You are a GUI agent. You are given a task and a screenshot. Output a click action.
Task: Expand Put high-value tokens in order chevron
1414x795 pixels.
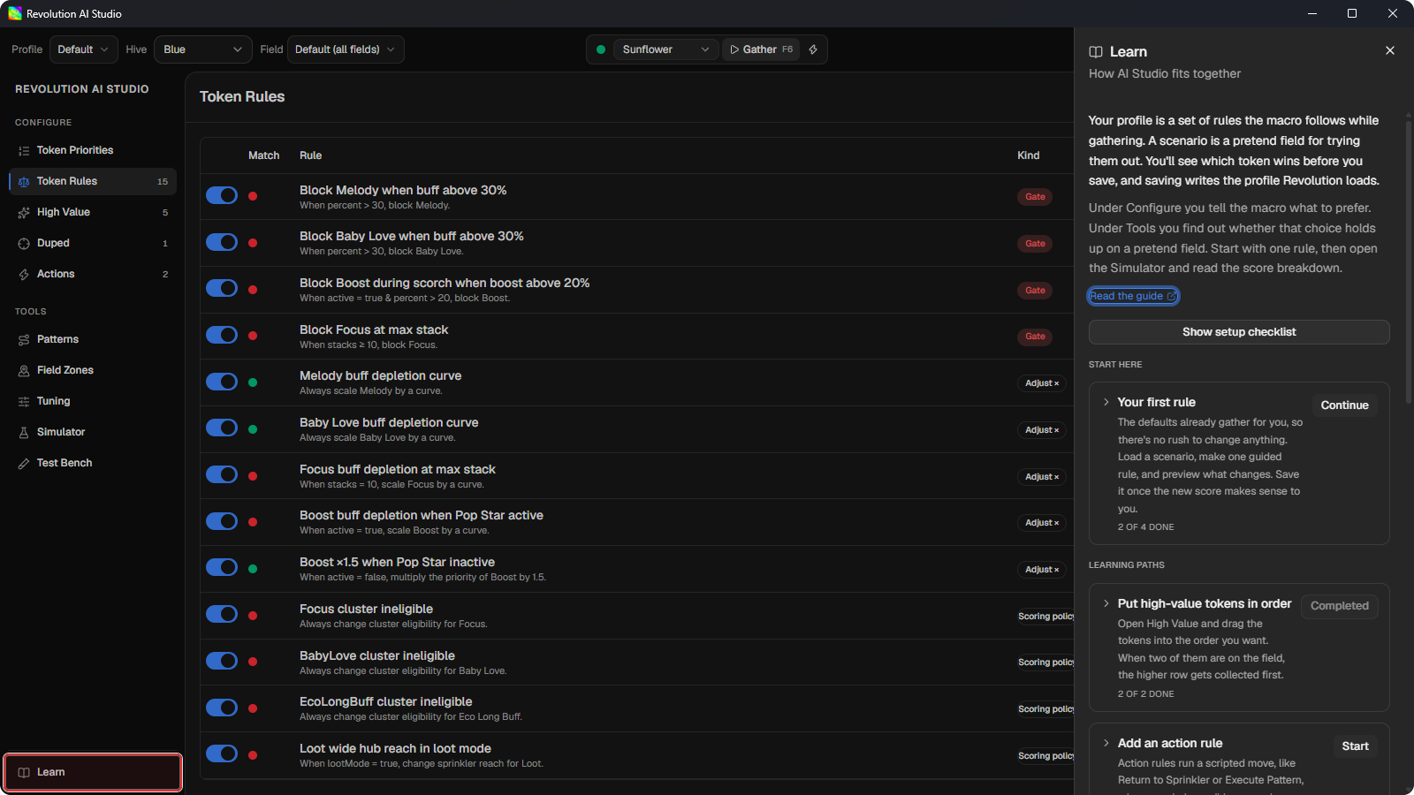tap(1106, 603)
